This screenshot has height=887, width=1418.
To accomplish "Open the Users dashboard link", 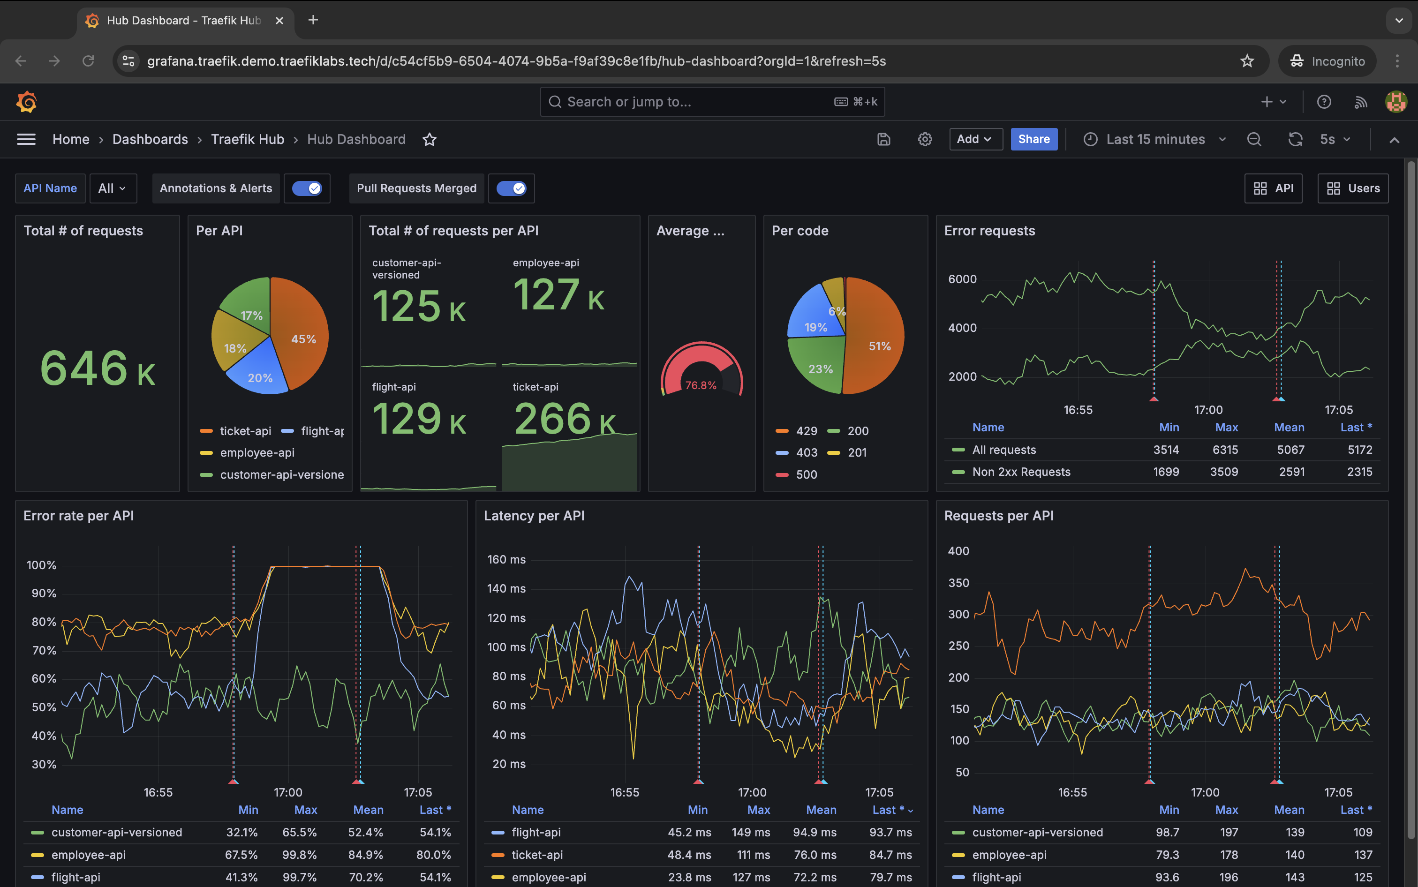I will point(1353,188).
